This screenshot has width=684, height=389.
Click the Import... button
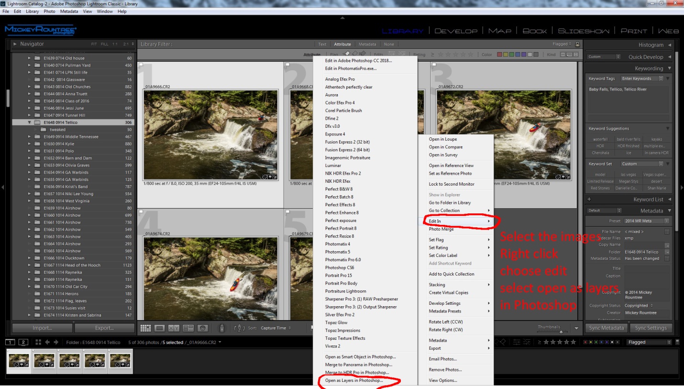43,328
